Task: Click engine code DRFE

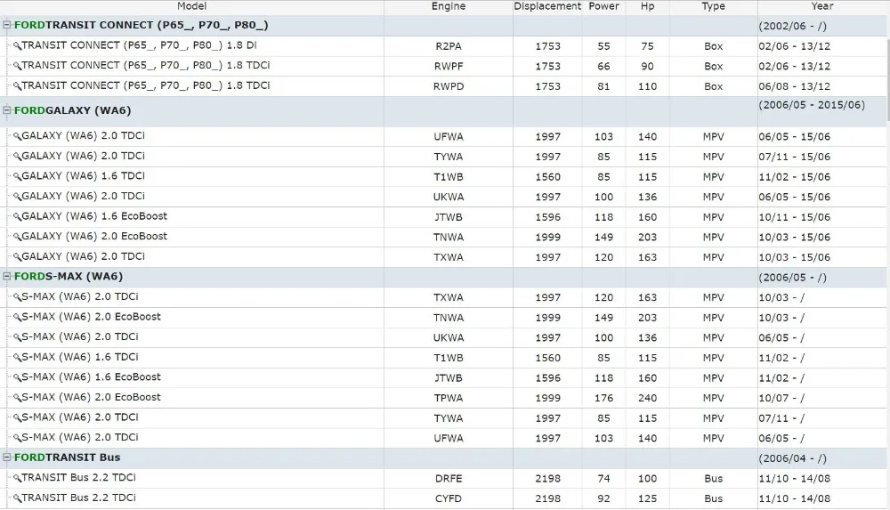Action: (x=449, y=479)
